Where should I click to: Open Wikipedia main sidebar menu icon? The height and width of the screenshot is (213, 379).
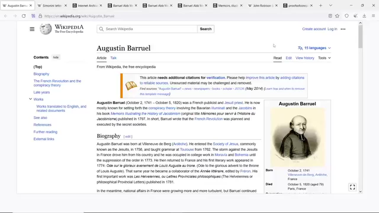tap(32, 29)
